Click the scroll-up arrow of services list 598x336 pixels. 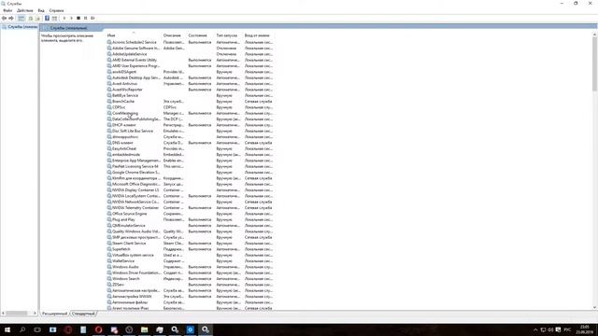click(x=594, y=35)
